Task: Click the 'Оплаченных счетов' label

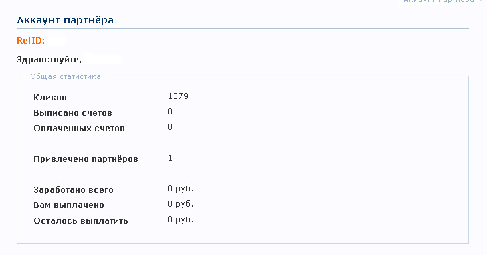Action: [79, 129]
